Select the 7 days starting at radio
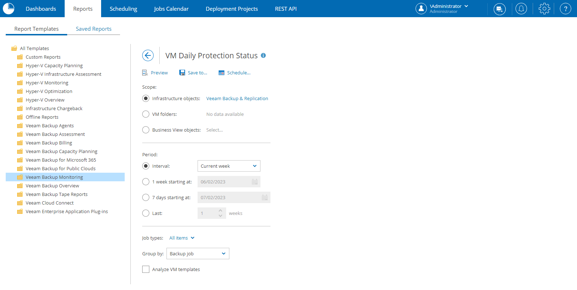 click(x=146, y=197)
